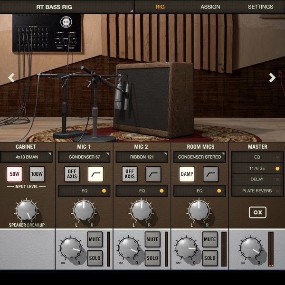Click the Master level meter

[271, 249]
